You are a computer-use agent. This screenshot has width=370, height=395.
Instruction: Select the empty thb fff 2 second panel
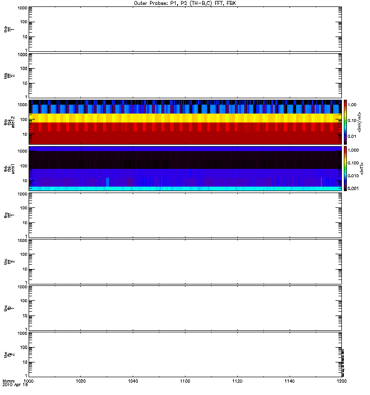185,76
